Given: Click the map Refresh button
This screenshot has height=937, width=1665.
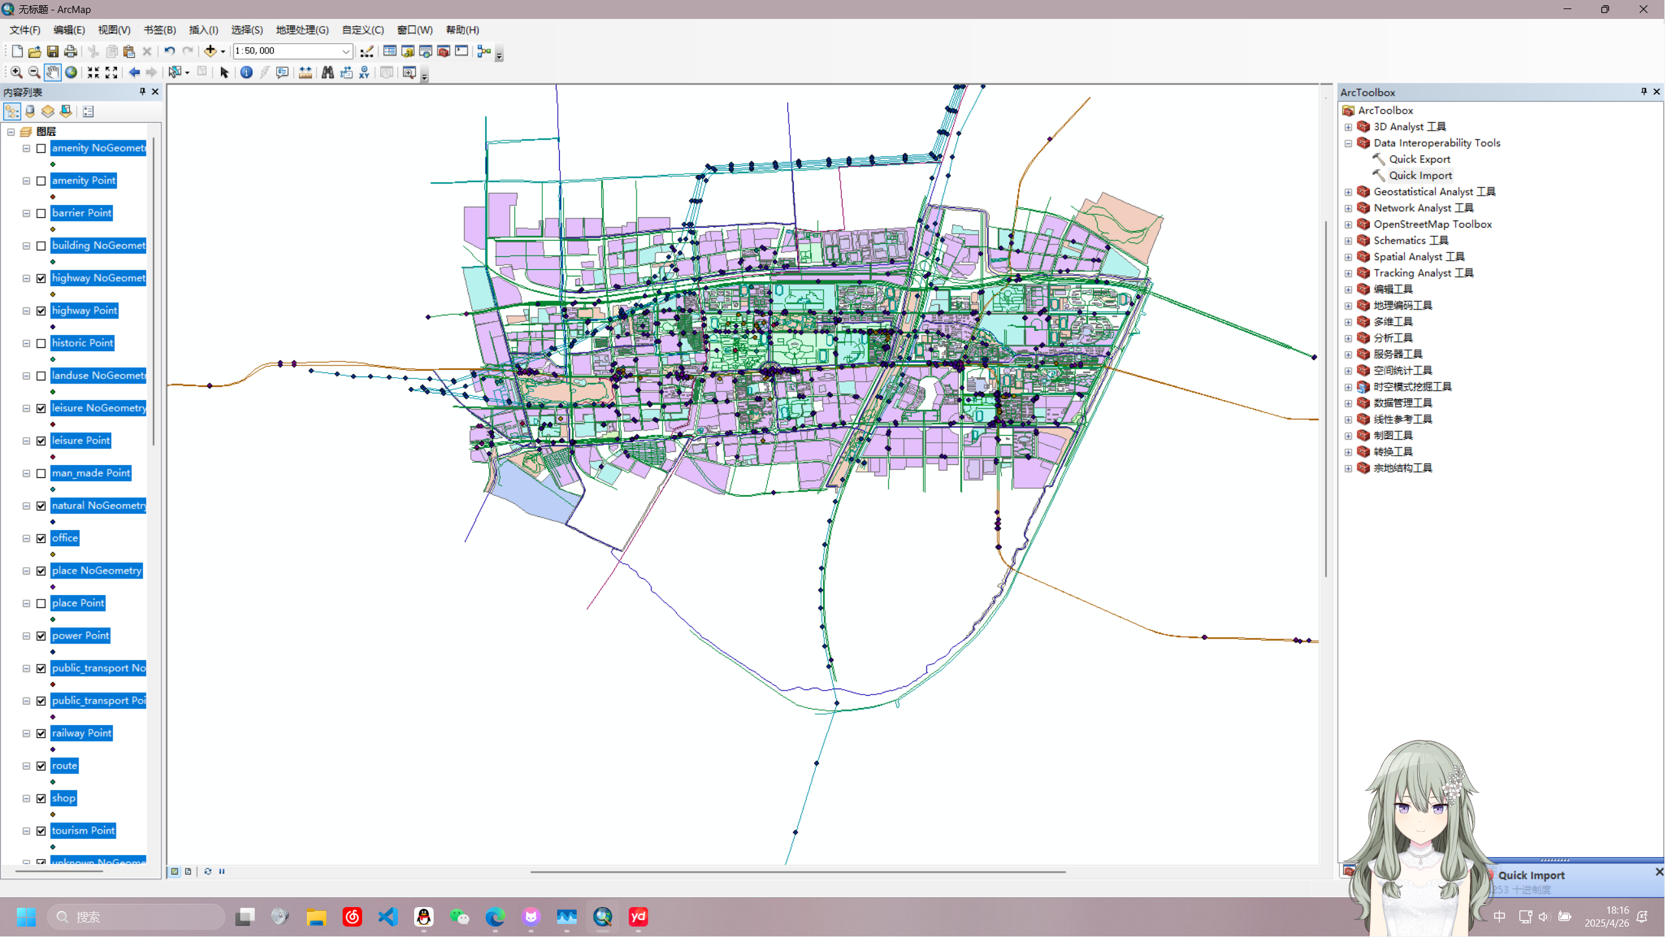Looking at the screenshot, I should click(208, 871).
